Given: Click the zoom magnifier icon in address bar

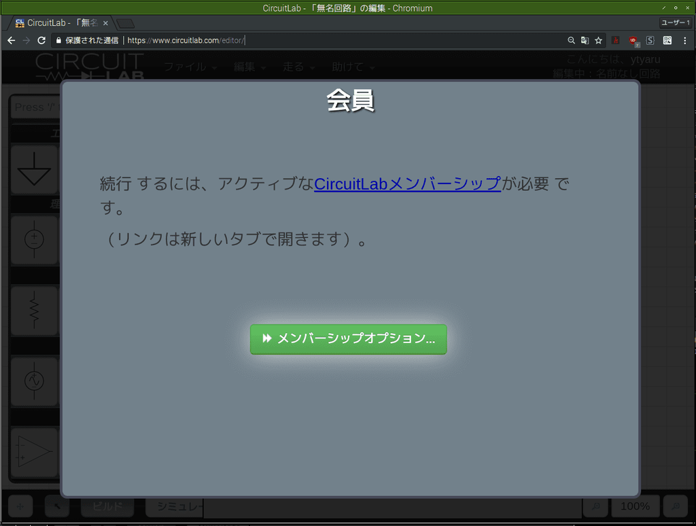Looking at the screenshot, I should (571, 40).
